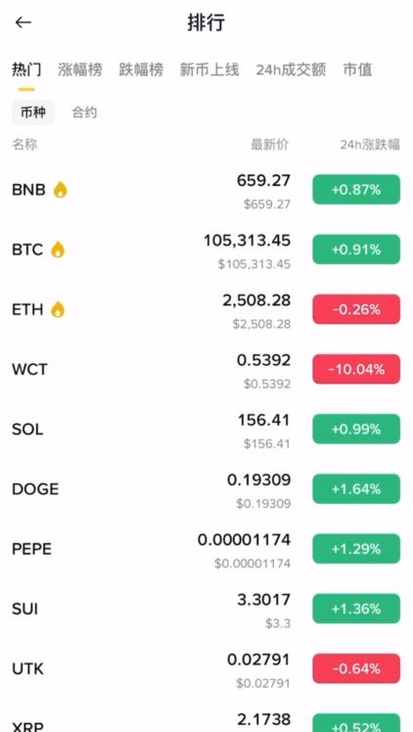Tap the flame icon next to BNB
Viewport: 413px width, 732px height.
[61, 190]
